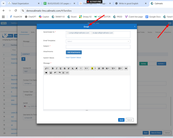The height and width of the screenshot is (138, 173).
Task: Click the Active status toggle button
Action: 144,63
